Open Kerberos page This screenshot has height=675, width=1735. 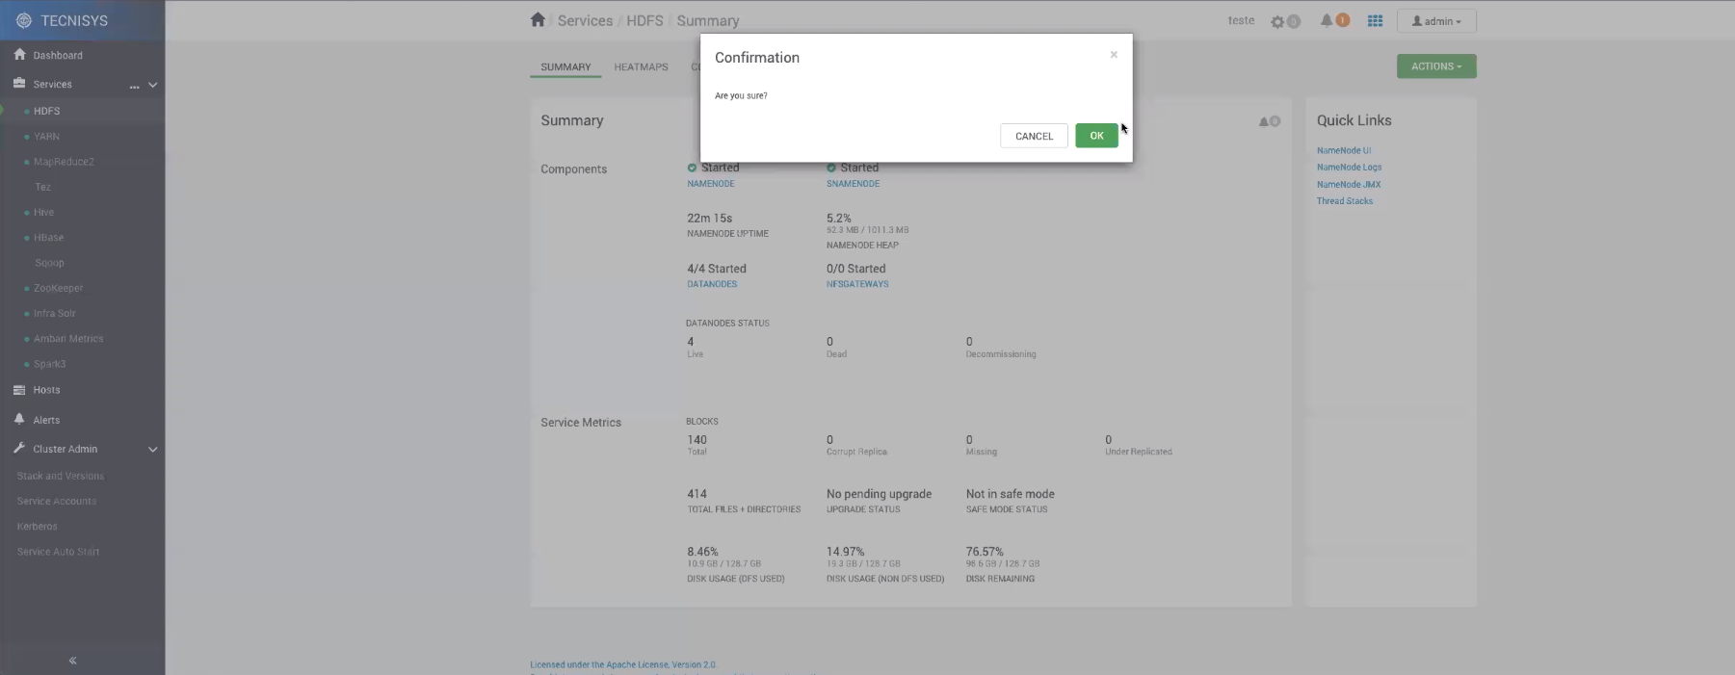coord(37,527)
